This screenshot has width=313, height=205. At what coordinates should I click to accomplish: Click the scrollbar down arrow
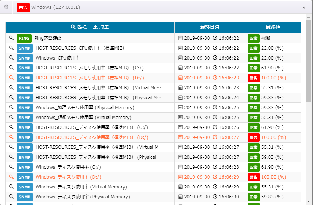pyautogui.click(x=309, y=201)
